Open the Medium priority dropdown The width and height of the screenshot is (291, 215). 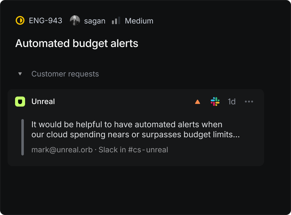click(139, 21)
